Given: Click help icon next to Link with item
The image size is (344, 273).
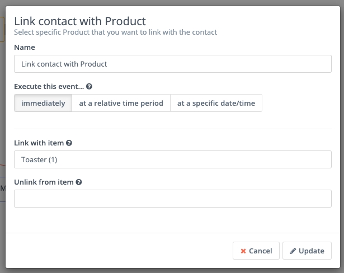Looking at the screenshot, I should click(x=69, y=143).
